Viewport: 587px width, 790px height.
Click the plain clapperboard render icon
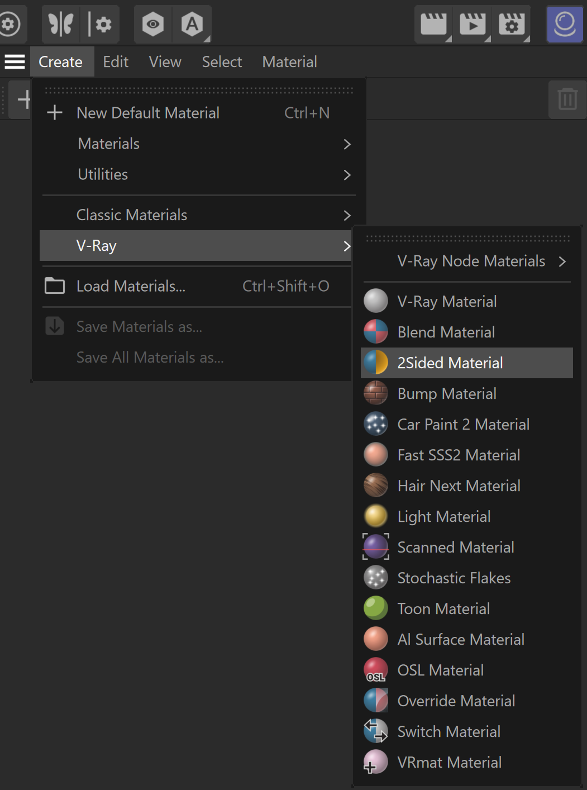tap(433, 25)
